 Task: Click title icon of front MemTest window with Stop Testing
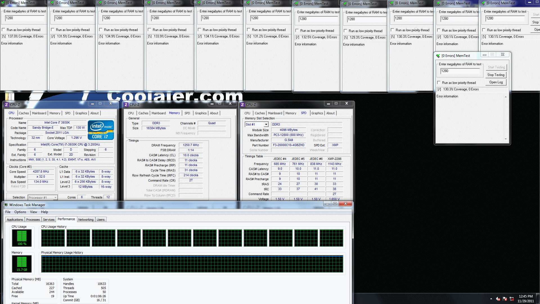pos(438,56)
